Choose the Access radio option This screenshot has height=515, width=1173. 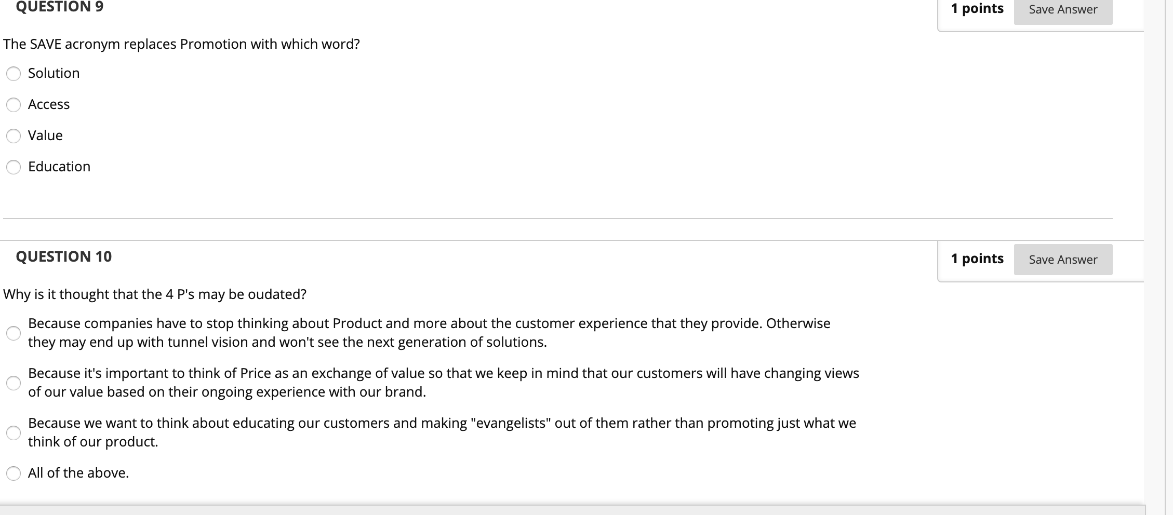[14, 105]
